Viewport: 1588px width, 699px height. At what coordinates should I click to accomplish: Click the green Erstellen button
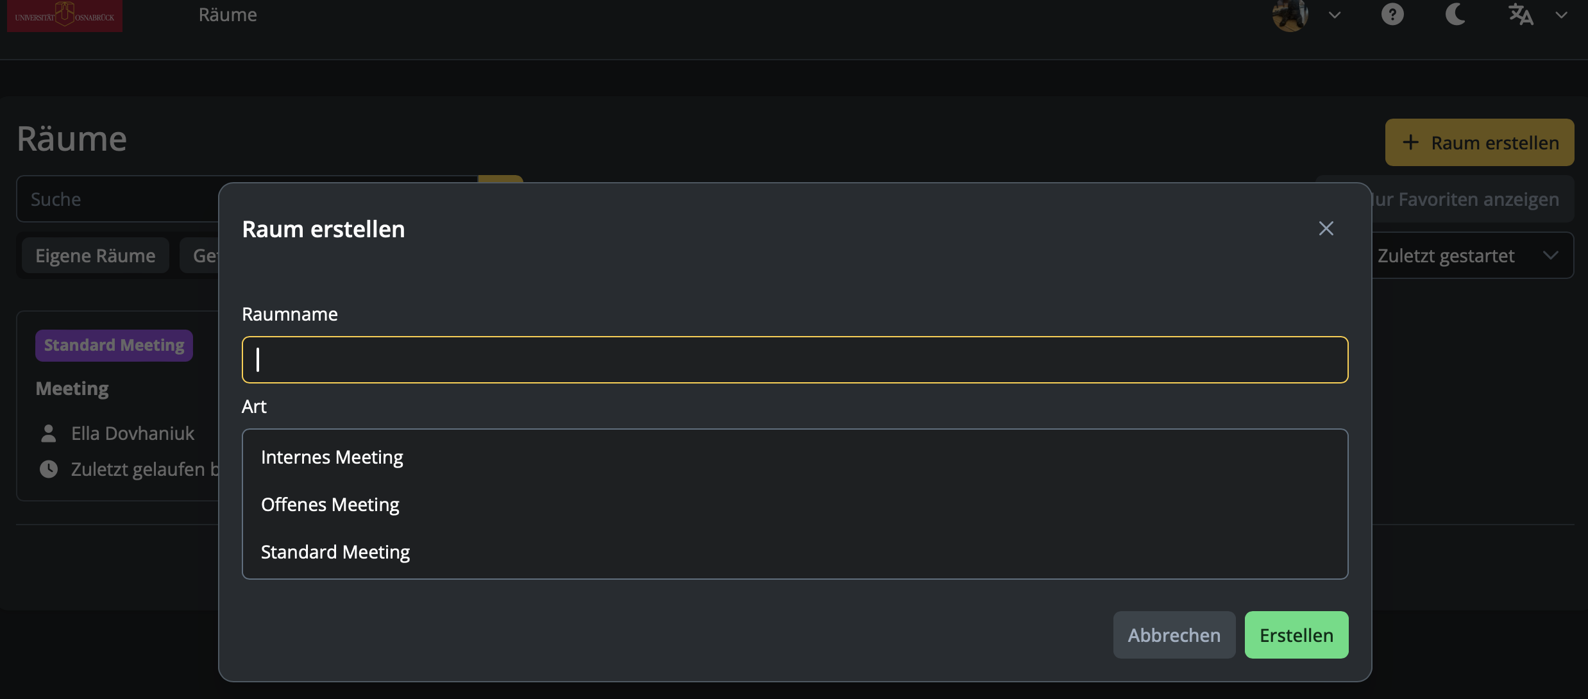[x=1296, y=635]
